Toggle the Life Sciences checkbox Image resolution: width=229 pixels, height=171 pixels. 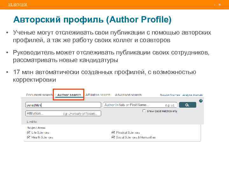pos(29,132)
